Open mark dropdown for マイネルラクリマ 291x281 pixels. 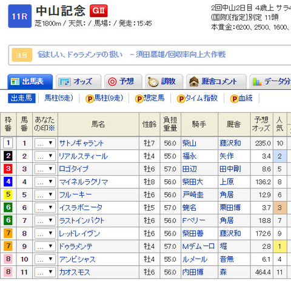pyautogui.click(x=45, y=182)
